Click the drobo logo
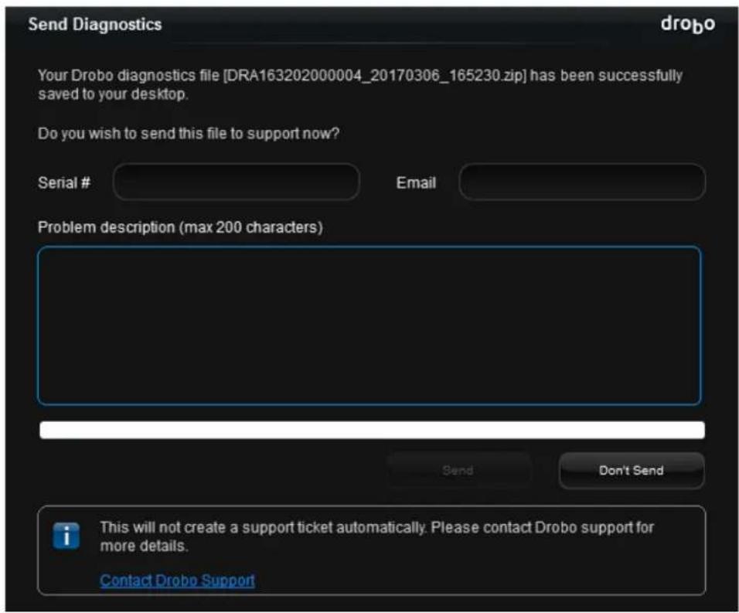The image size is (739, 613). (x=688, y=24)
